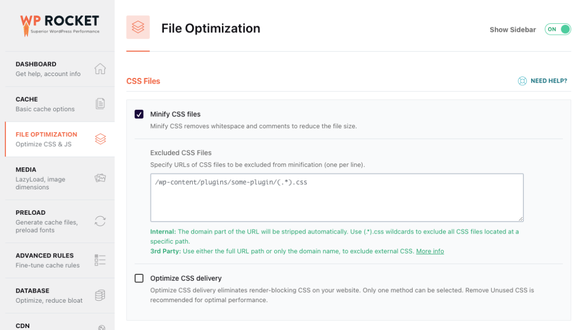Click the Cache document icon
Screen dimensions: 579x330
pyautogui.click(x=100, y=104)
